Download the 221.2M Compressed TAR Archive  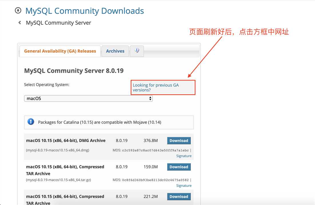179,196
